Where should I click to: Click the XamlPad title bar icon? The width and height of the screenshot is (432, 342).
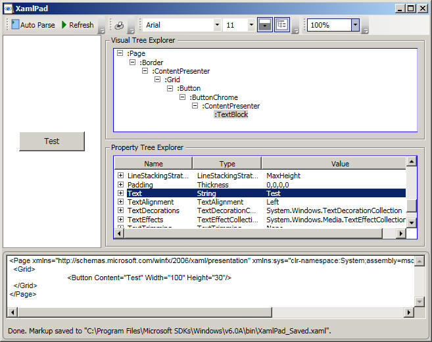(x=8, y=9)
